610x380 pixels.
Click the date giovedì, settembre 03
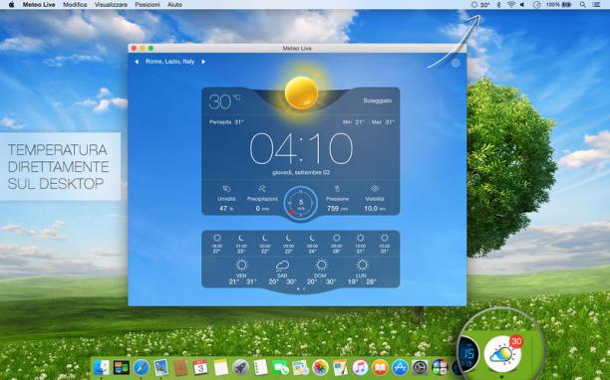(x=301, y=172)
